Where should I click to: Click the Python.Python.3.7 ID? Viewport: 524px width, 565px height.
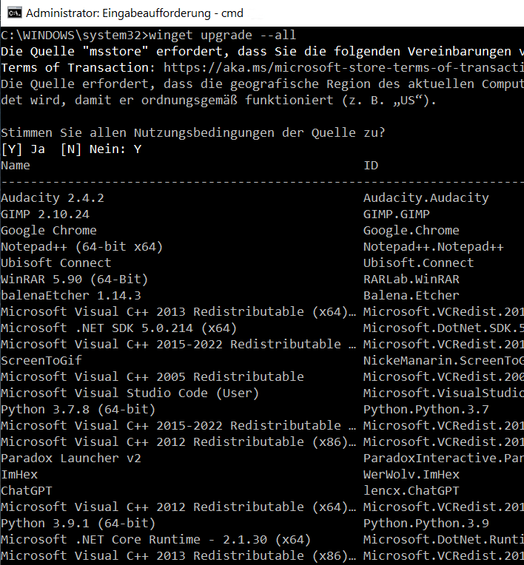coord(426,410)
